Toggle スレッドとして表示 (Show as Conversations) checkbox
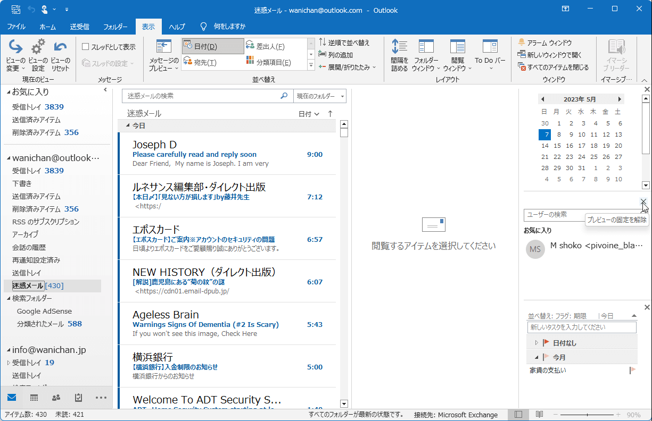The width and height of the screenshot is (652, 421). 85,47
